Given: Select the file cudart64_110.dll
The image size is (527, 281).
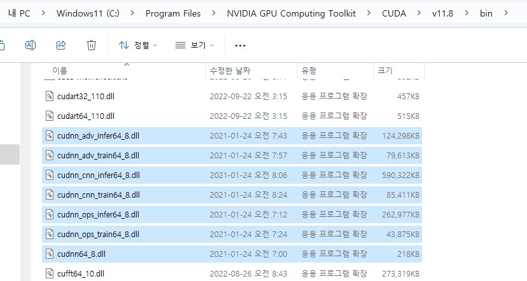Looking at the screenshot, I should tap(232, 116).
